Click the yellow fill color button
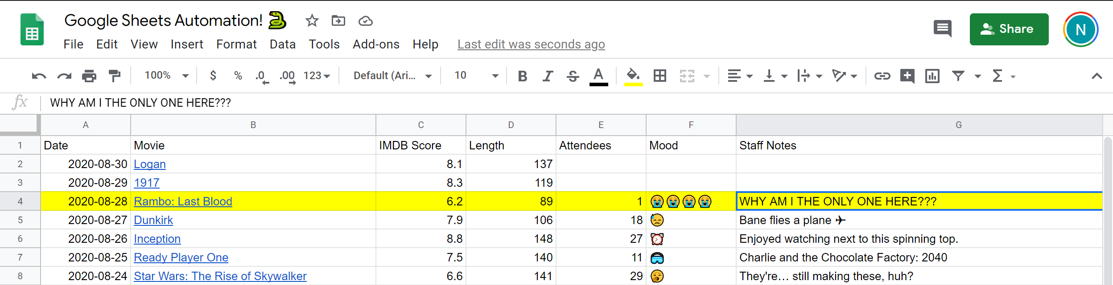Image resolution: width=1113 pixels, height=285 pixels. (x=633, y=76)
